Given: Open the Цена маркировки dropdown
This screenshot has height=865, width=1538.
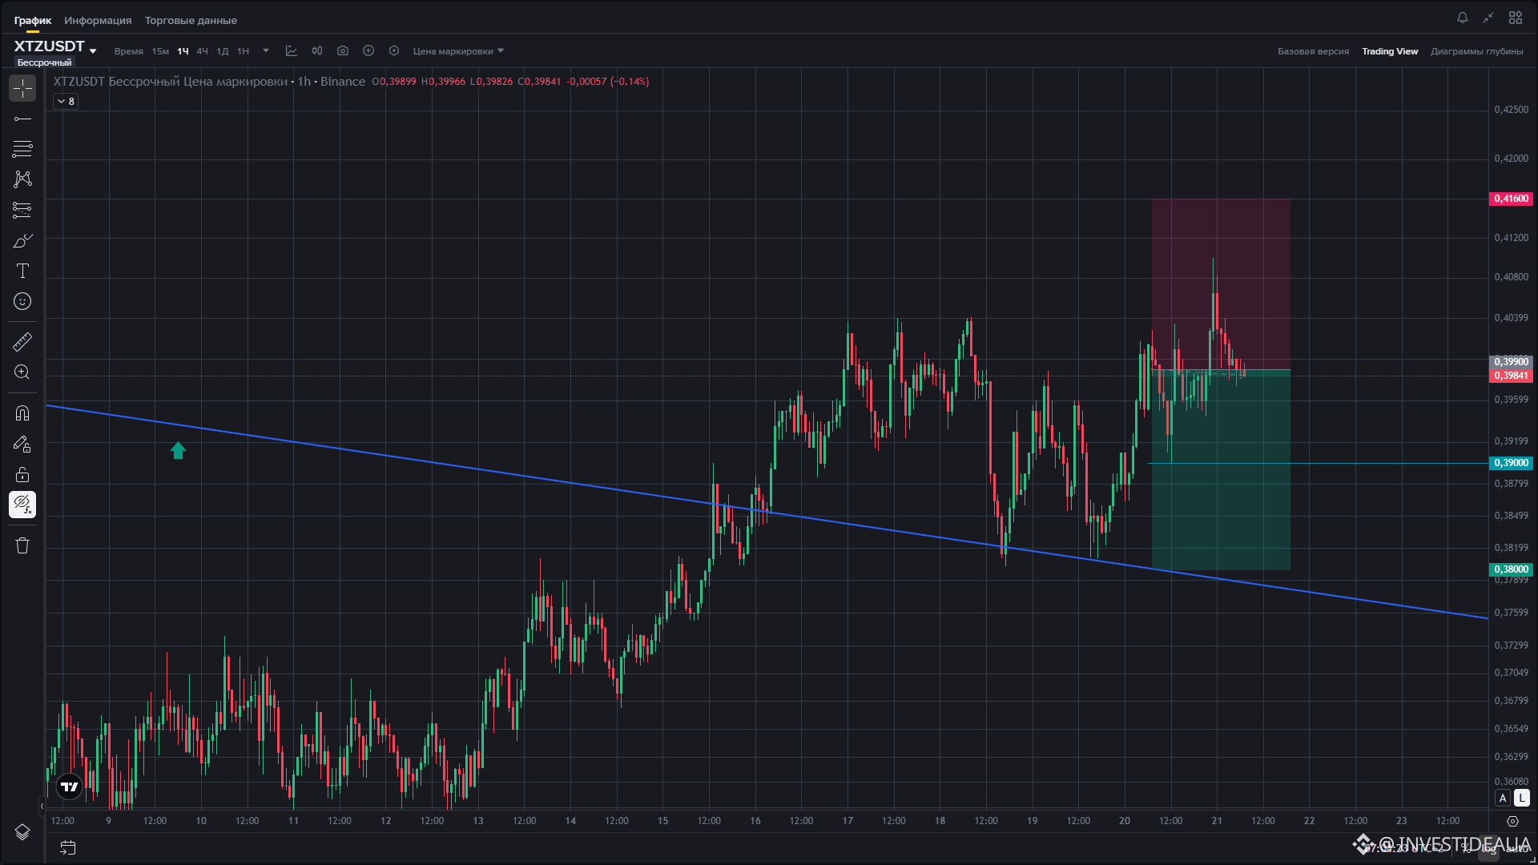Looking at the screenshot, I should pyautogui.click(x=458, y=50).
